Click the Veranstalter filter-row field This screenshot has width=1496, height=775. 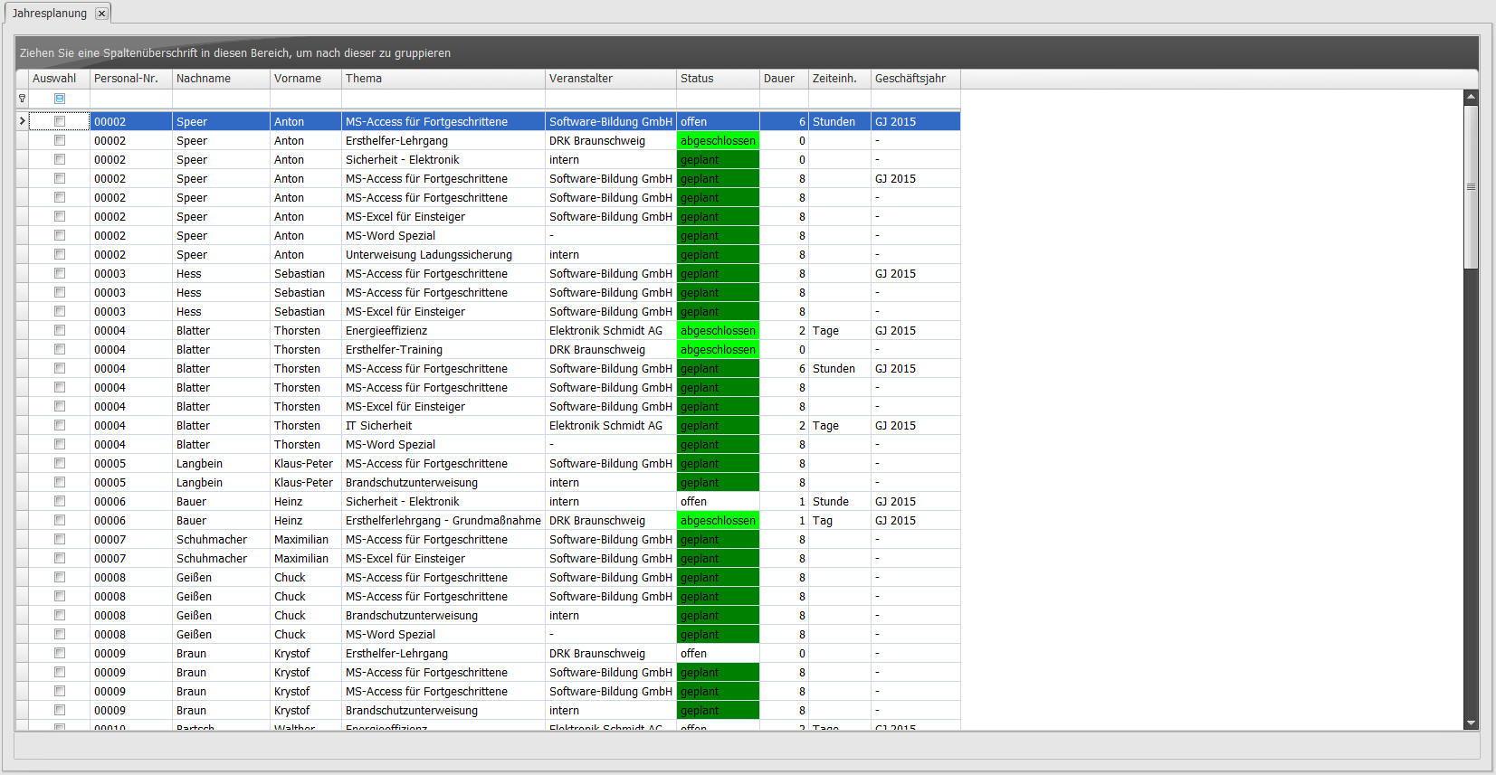click(610, 99)
